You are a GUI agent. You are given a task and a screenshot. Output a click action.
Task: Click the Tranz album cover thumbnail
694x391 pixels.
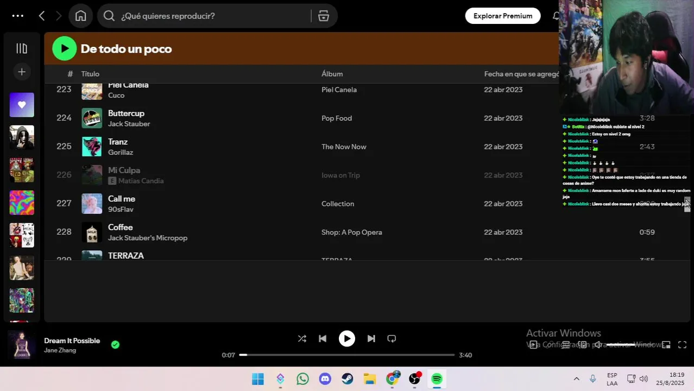92,147
